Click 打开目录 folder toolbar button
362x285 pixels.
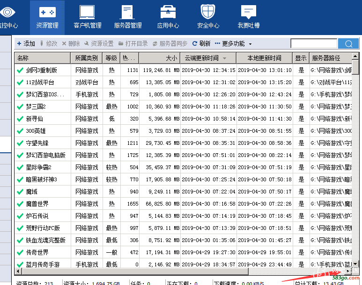click(133, 43)
